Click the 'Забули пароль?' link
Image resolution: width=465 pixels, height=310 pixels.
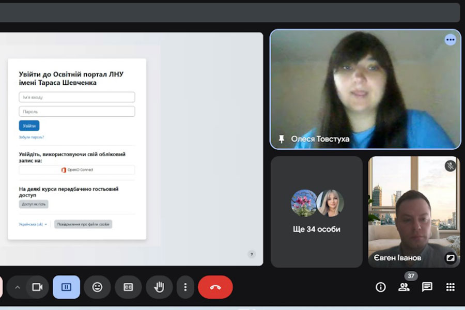click(32, 137)
